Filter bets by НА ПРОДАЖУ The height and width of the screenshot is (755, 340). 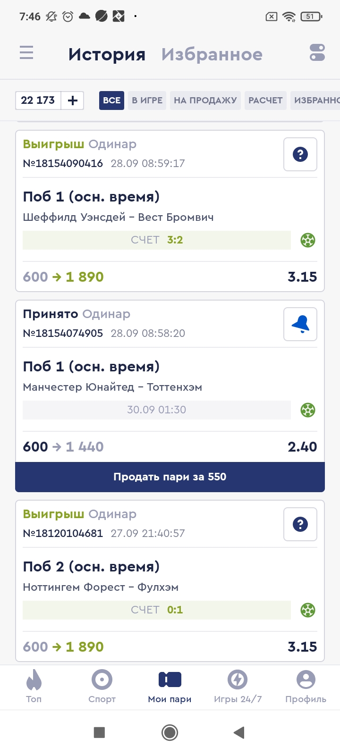click(205, 101)
